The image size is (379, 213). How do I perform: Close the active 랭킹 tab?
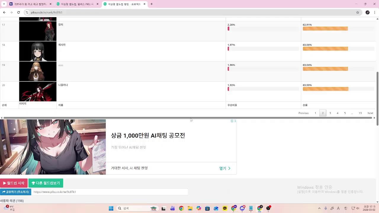[x=144, y=4]
